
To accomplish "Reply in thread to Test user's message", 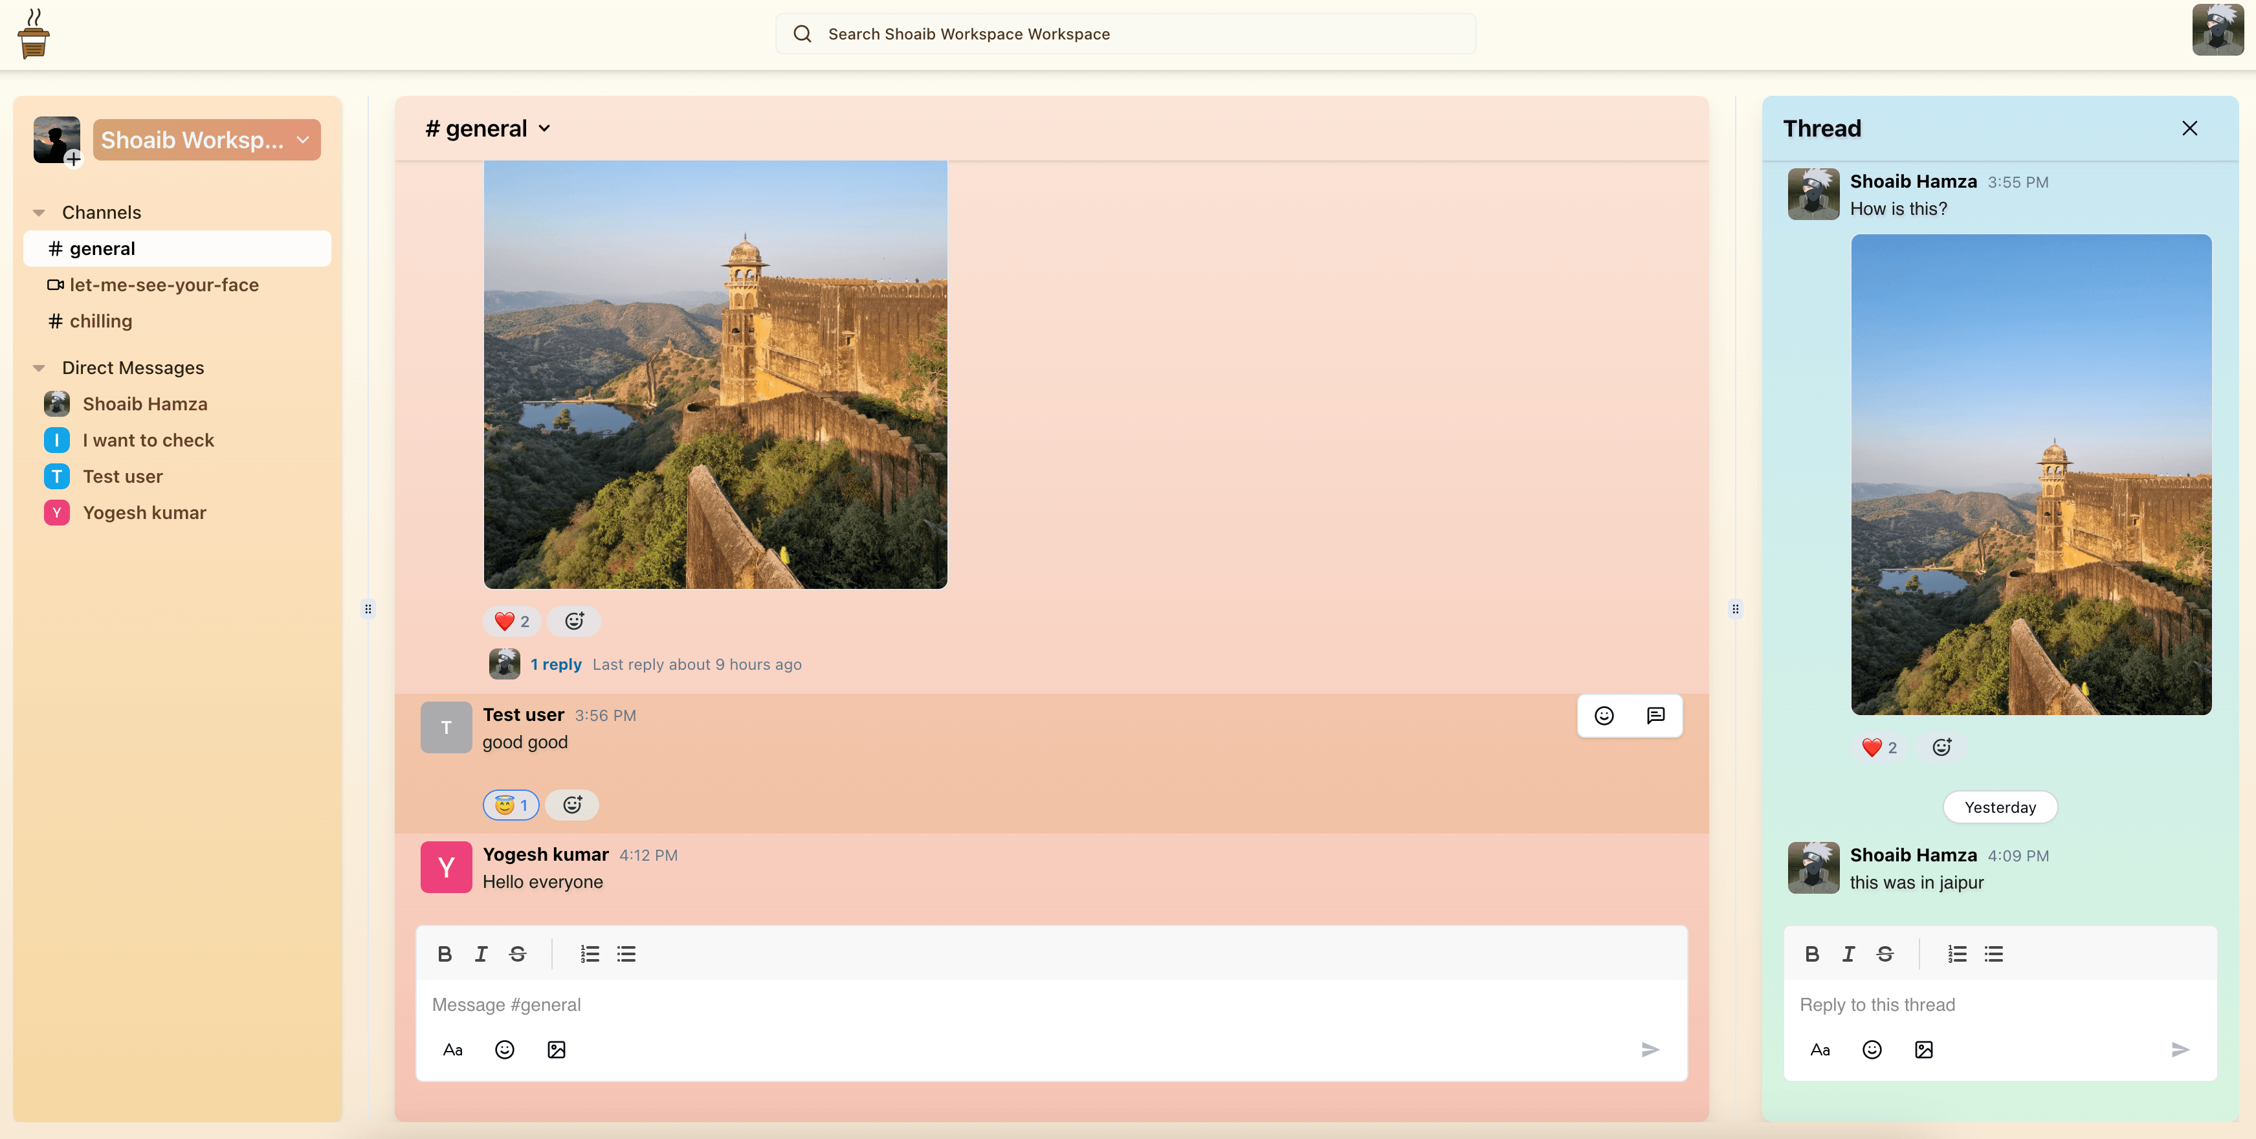I will (x=1655, y=715).
